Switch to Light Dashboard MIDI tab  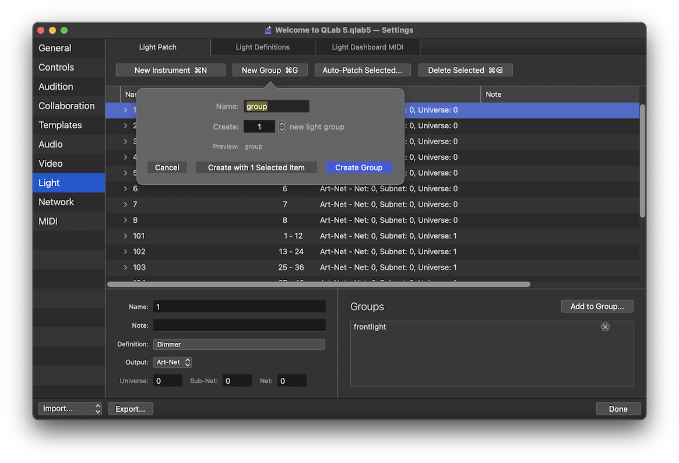pos(367,47)
